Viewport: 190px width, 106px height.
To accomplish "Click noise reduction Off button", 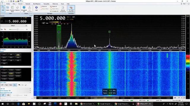I will tap(3, 95).
